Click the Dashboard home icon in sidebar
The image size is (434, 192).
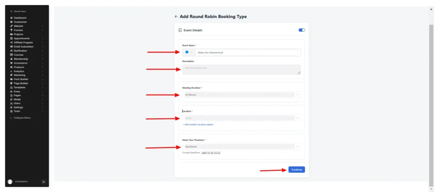click(11, 18)
